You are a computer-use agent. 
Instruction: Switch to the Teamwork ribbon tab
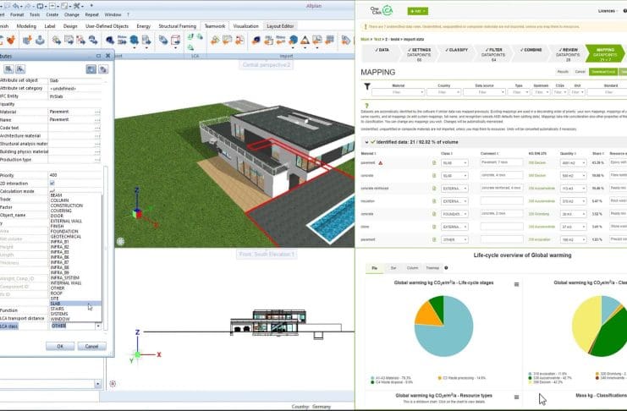click(215, 26)
